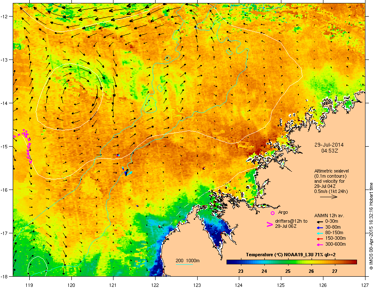Click the date label '29-Jul-2014'
Image resolution: width=374 pixels, height=289 pixels.
[x=329, y=145]
